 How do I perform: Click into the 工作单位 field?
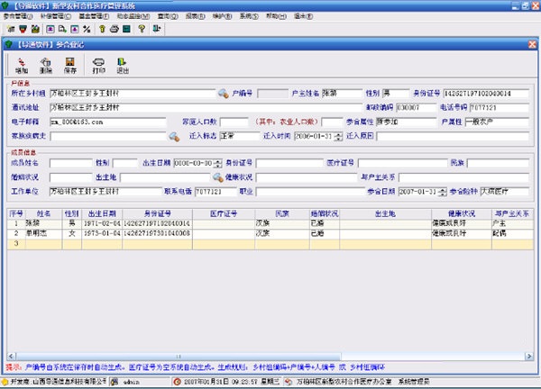click(105, 192)
